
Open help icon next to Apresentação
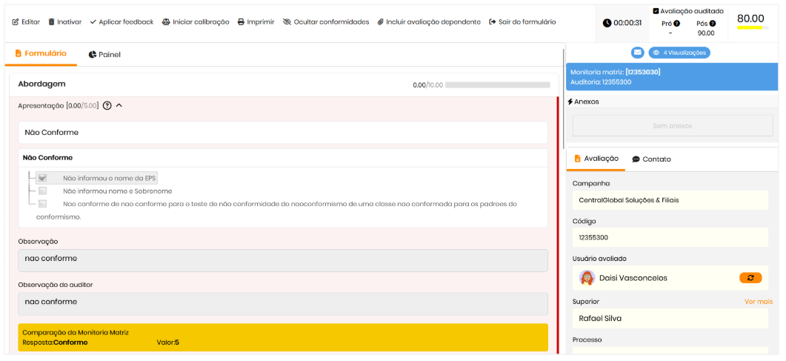[107, 106]
